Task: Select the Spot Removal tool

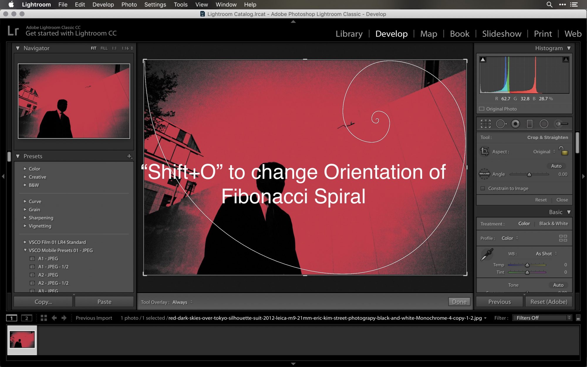Action: pos(501,124)
